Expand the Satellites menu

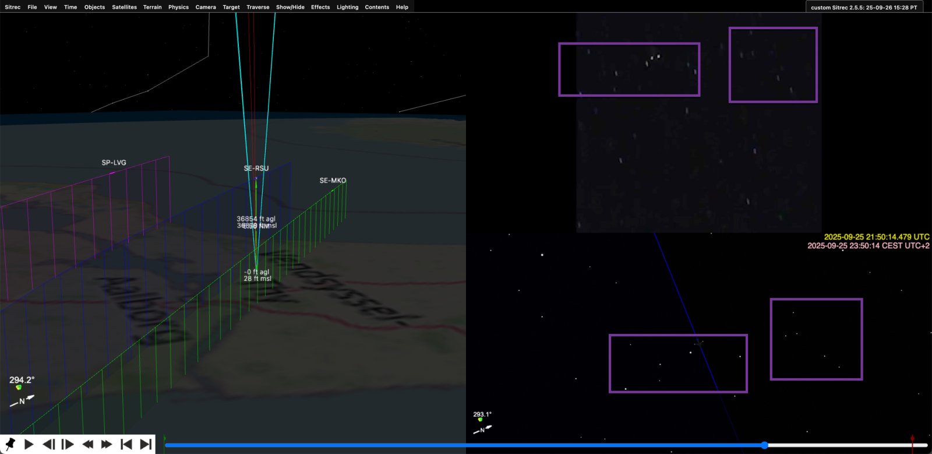(x=124, y=7)
